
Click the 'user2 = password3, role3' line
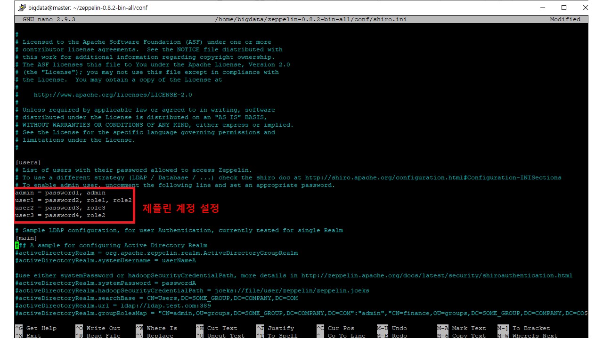[60, 208]
